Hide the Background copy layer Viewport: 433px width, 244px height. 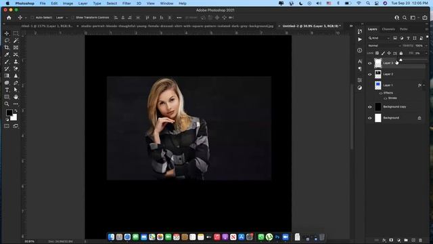pos(370,107)
